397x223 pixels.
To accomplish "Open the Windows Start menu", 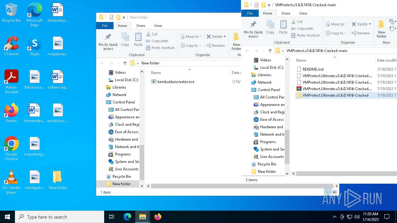I will click(7, 217).
